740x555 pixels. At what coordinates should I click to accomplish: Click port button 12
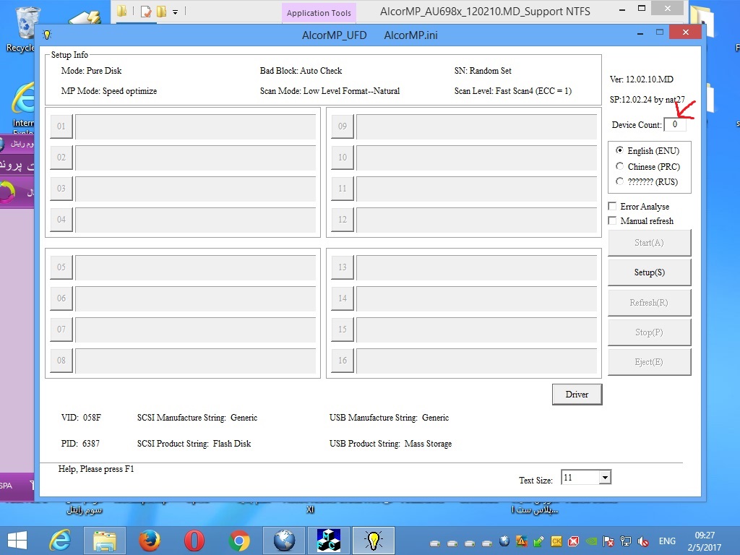click(x=343, y=220)
